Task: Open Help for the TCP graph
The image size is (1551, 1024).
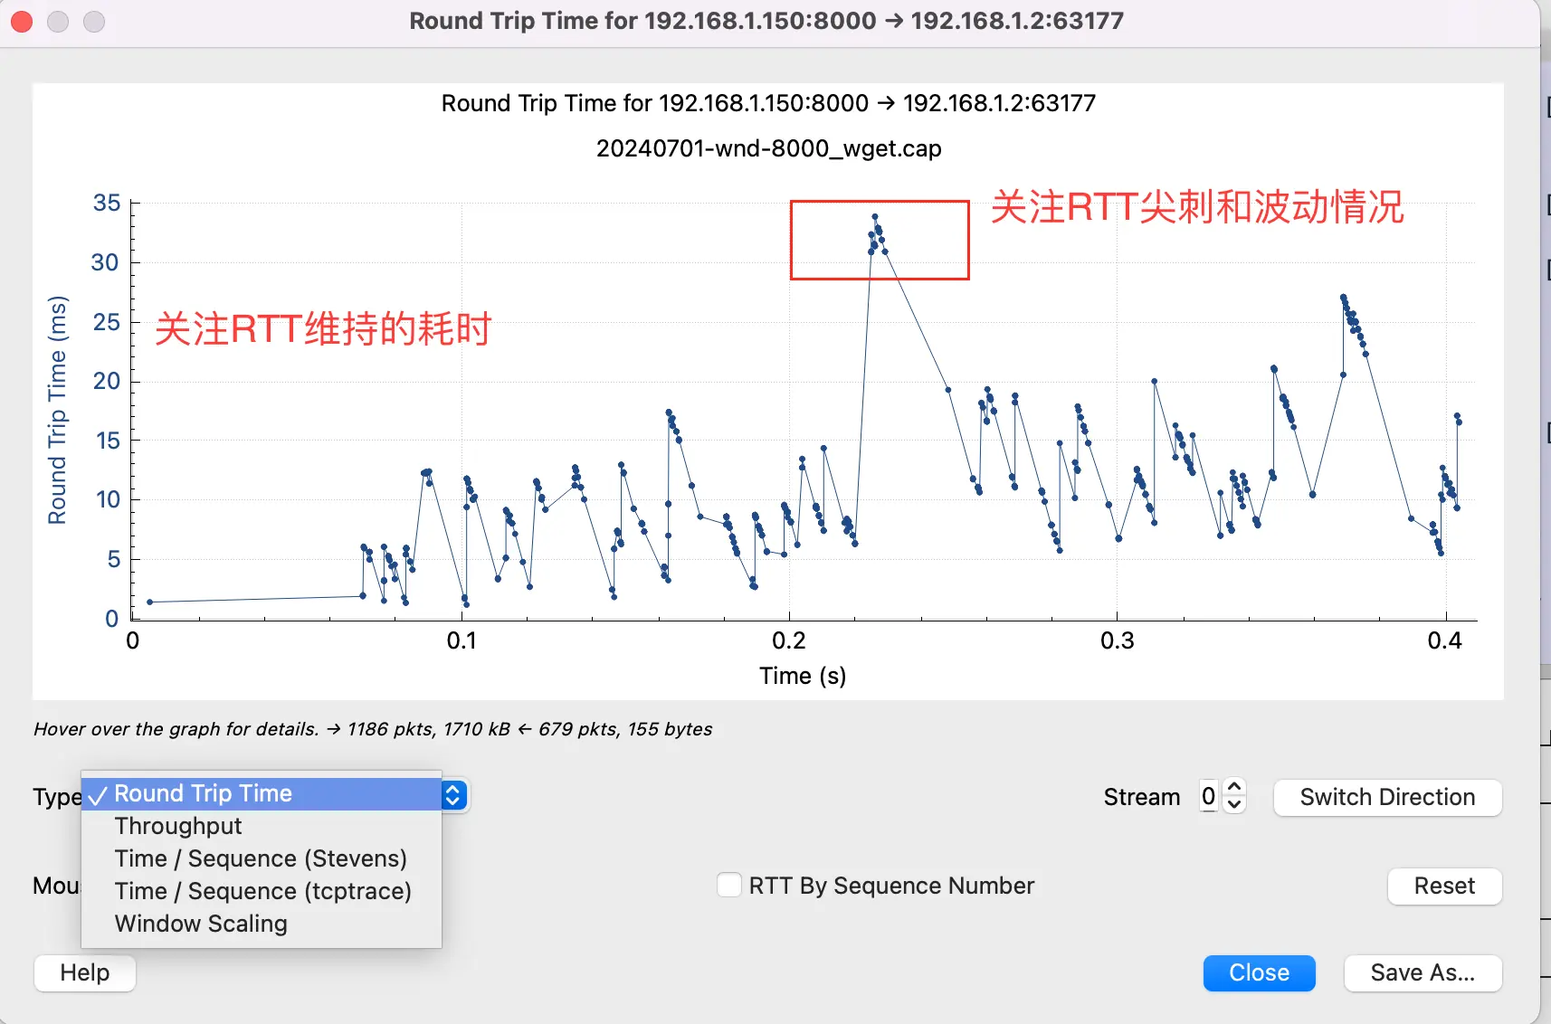Action: [x=85, y=972]
